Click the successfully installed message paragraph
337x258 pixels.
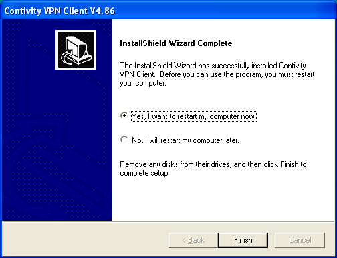point(217,74)
